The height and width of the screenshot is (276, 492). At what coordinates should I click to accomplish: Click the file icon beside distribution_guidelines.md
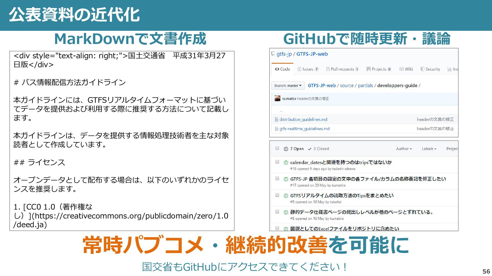(276, 119)
